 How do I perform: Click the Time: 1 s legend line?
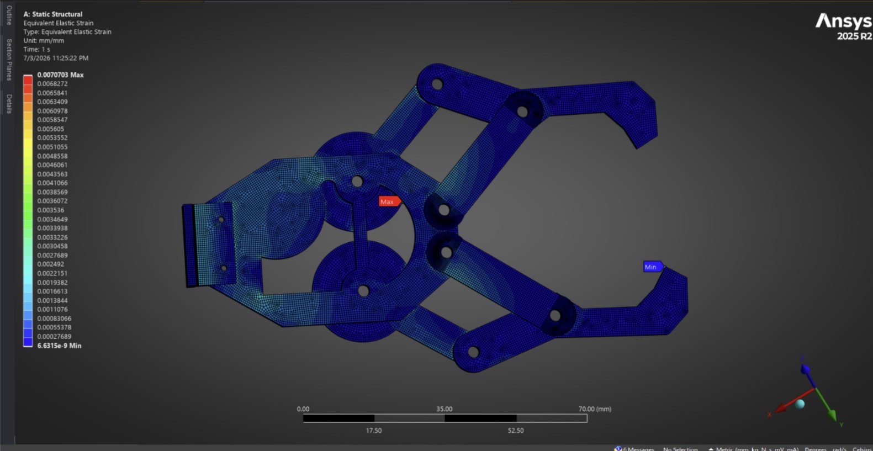pos(36,49)
